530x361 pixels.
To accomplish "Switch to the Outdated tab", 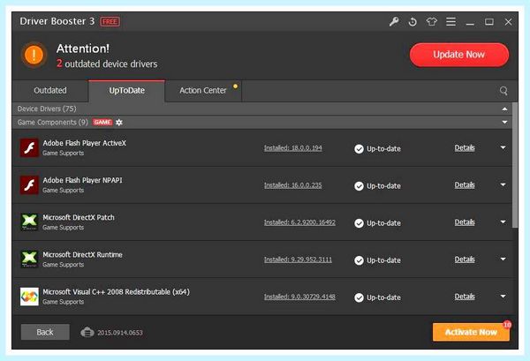I will tap(50, 91).
